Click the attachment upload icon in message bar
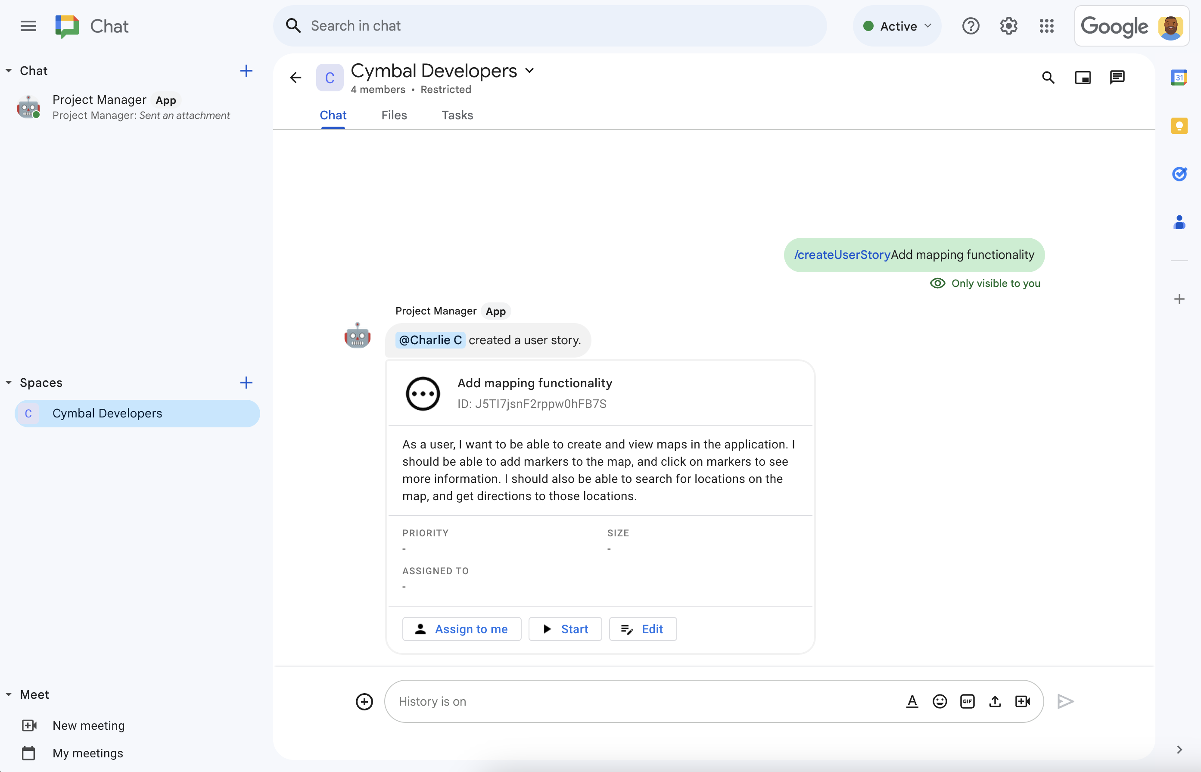The image size is (1201, 772). click(995, 700)
